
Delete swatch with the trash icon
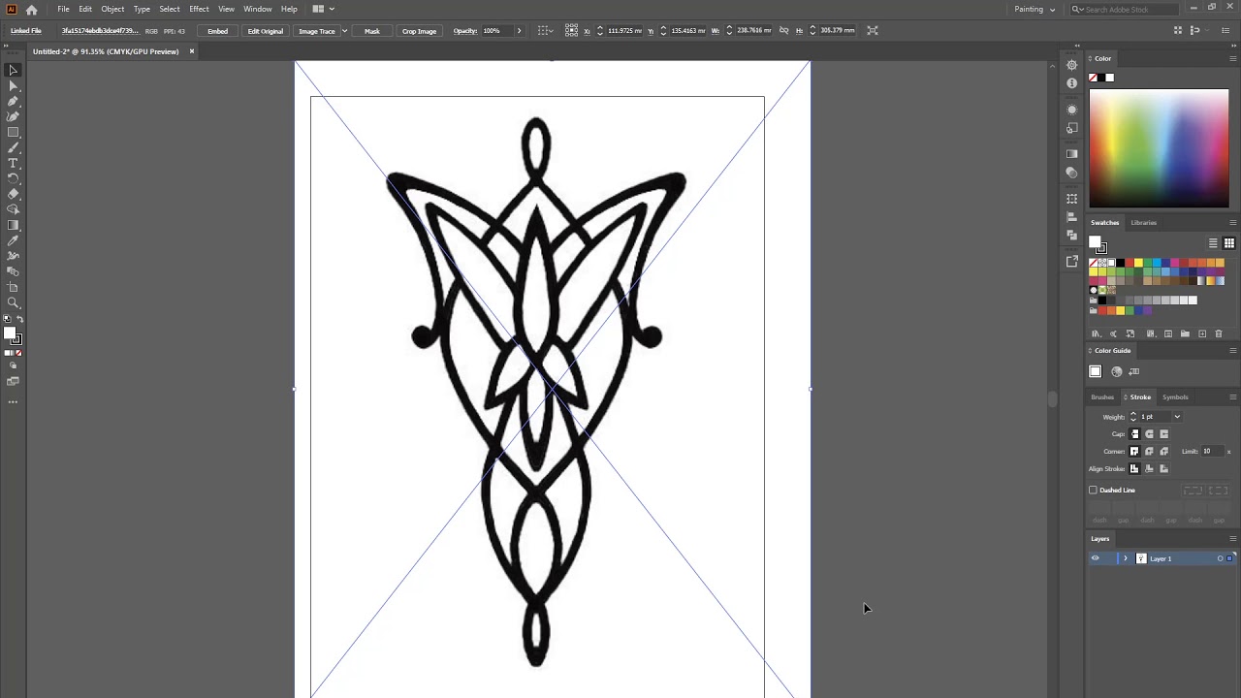coord(1219,333)
